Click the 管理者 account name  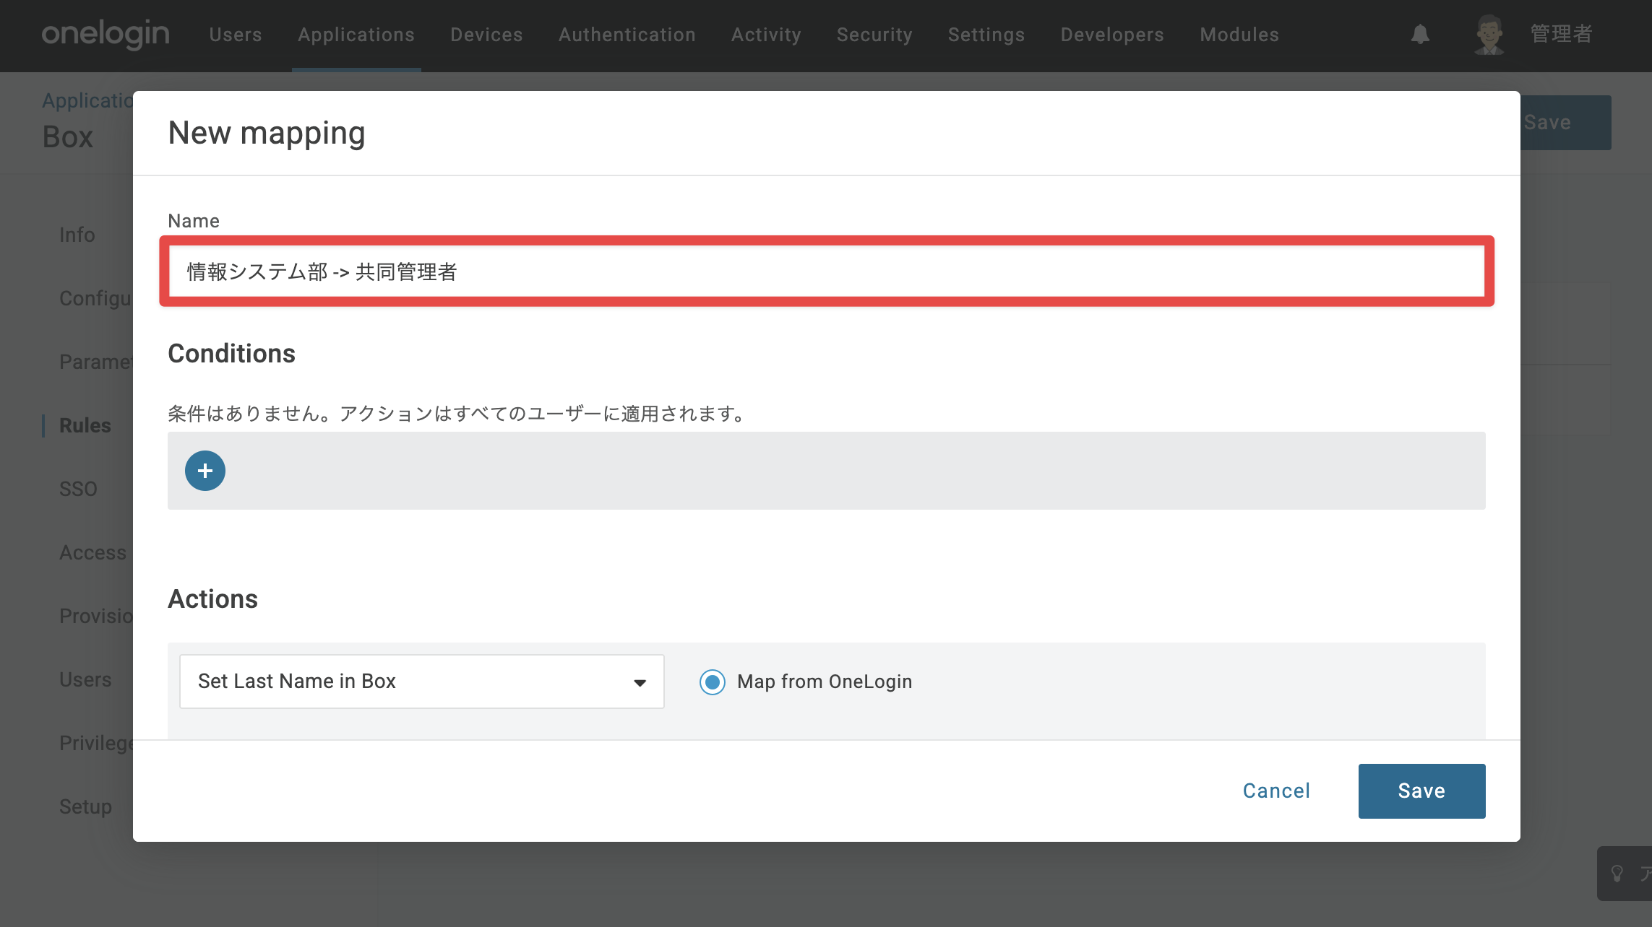tap(1561, 34)
